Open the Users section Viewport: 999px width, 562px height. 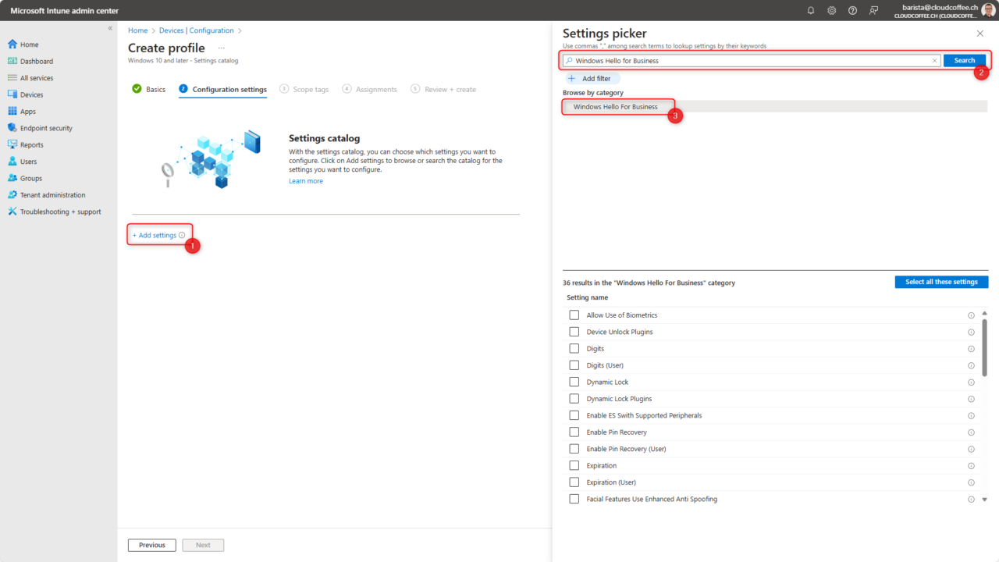point(27,161)
